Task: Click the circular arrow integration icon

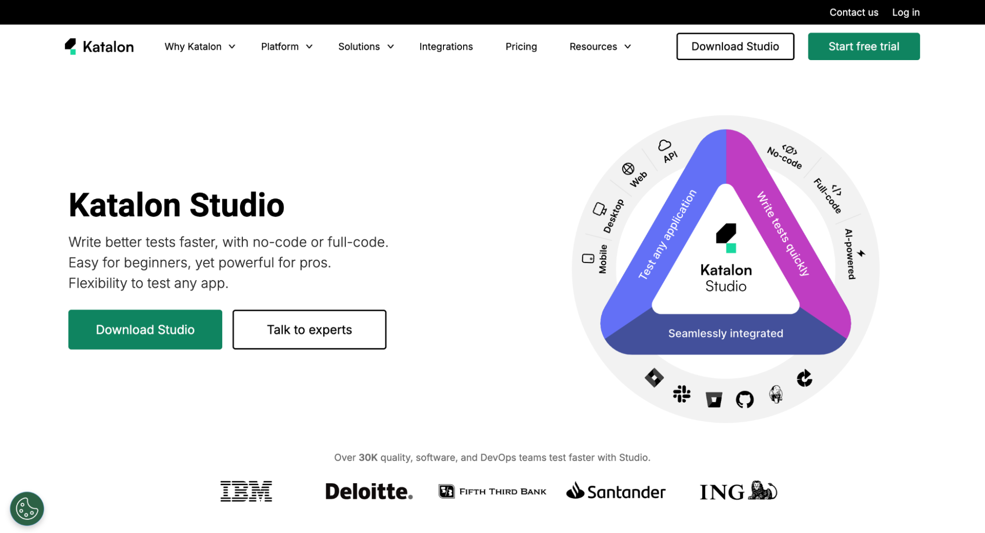Action: click(804, 378)
